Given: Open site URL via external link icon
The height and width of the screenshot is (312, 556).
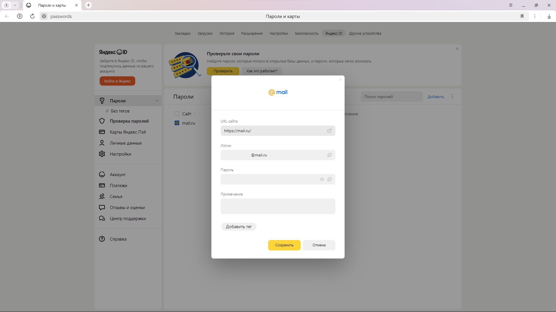Looking at the screenshot, I should [329, 131].
